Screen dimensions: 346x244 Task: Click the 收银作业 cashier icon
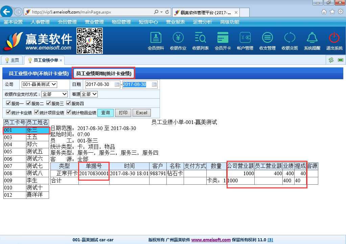(x=178, y=38)
